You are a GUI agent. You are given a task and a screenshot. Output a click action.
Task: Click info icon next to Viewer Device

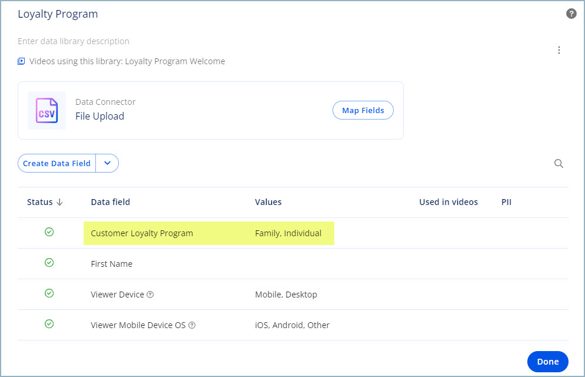[x=150, y=295]
